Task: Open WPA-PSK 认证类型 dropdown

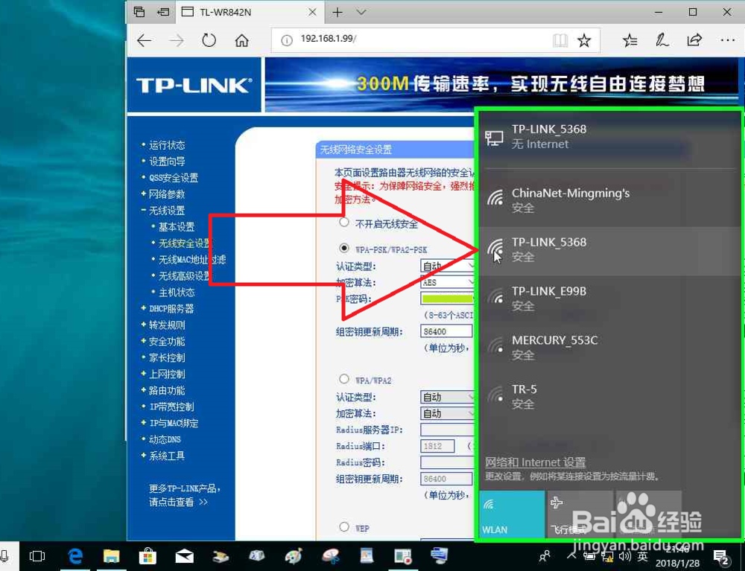Action: pos(448,266)
